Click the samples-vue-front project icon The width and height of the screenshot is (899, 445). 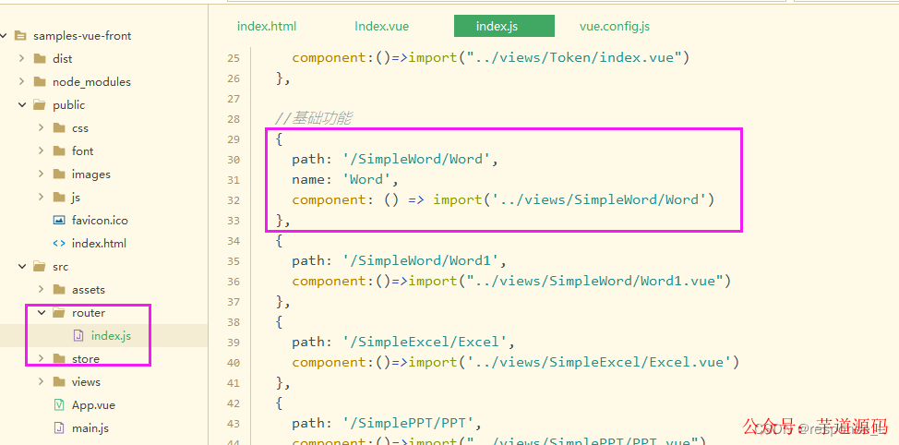(x=20, y=36)
